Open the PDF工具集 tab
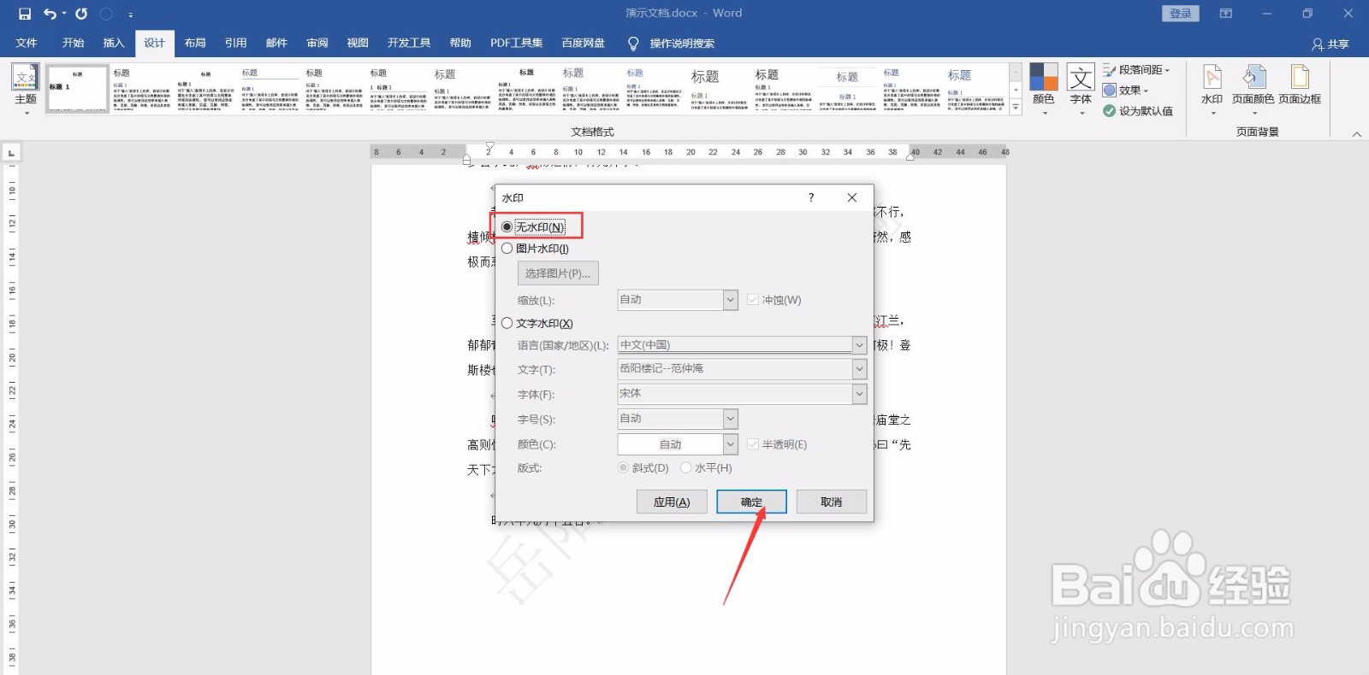The height and width of the screenshot is (675, 1369). 516,44
